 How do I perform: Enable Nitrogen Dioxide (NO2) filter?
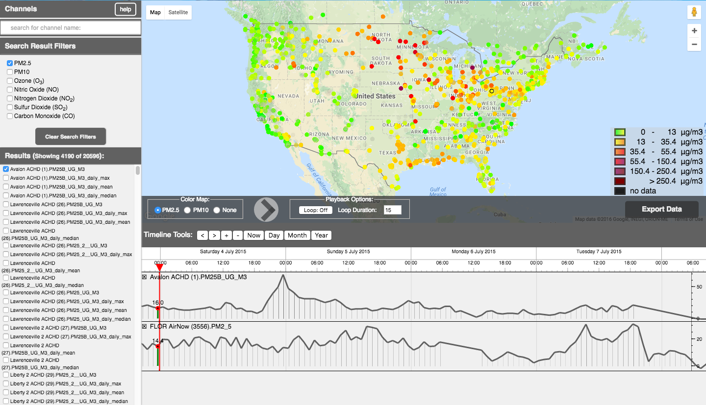(x=10, y=98)
